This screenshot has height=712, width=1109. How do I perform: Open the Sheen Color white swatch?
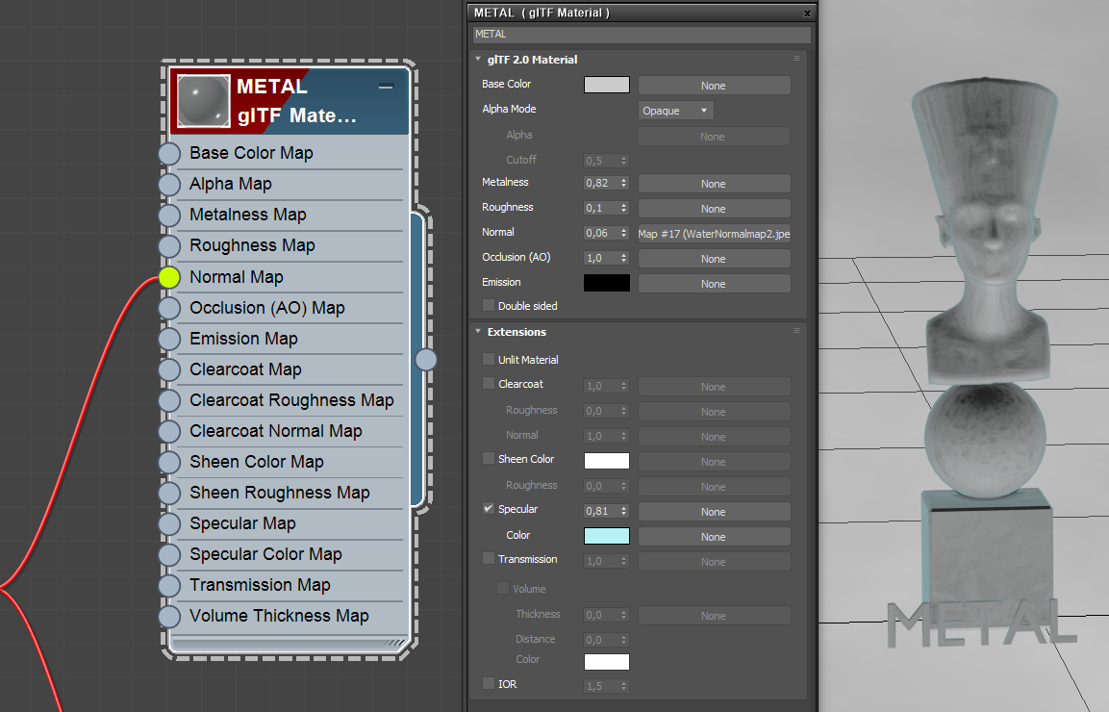click(606, 461)
